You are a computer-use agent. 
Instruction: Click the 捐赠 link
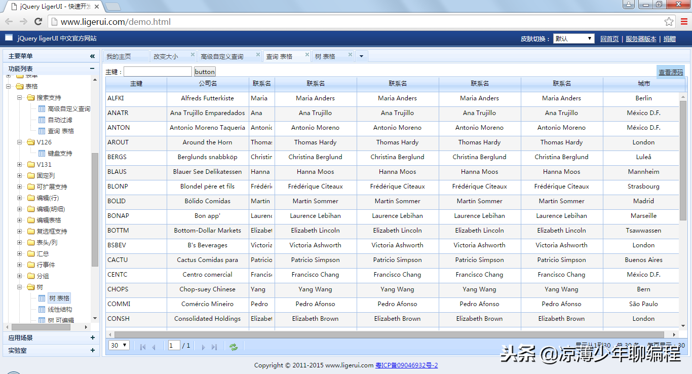pyautogui.click(x=670, y=39)
